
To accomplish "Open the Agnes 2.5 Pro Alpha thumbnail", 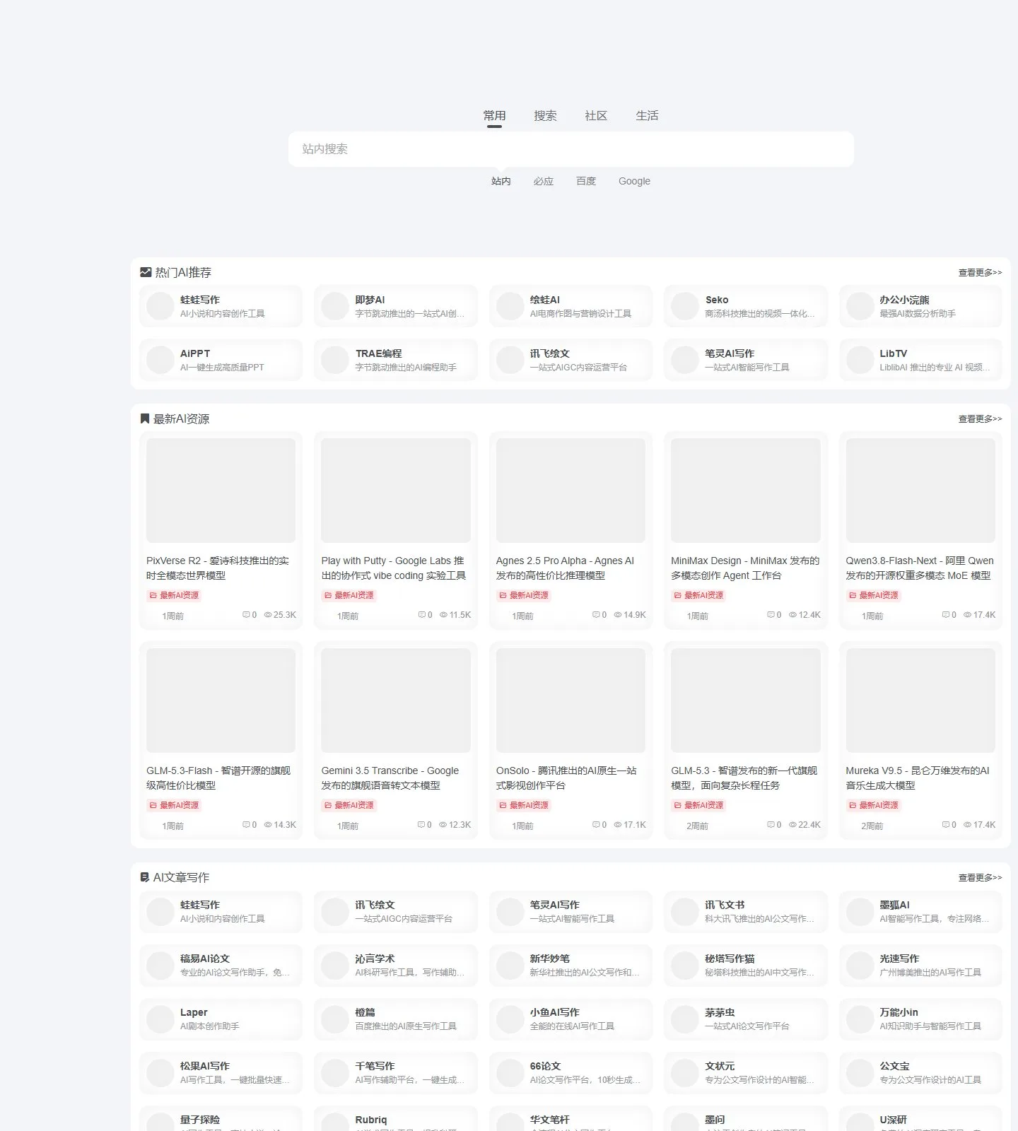I will (x=571, y=491).
